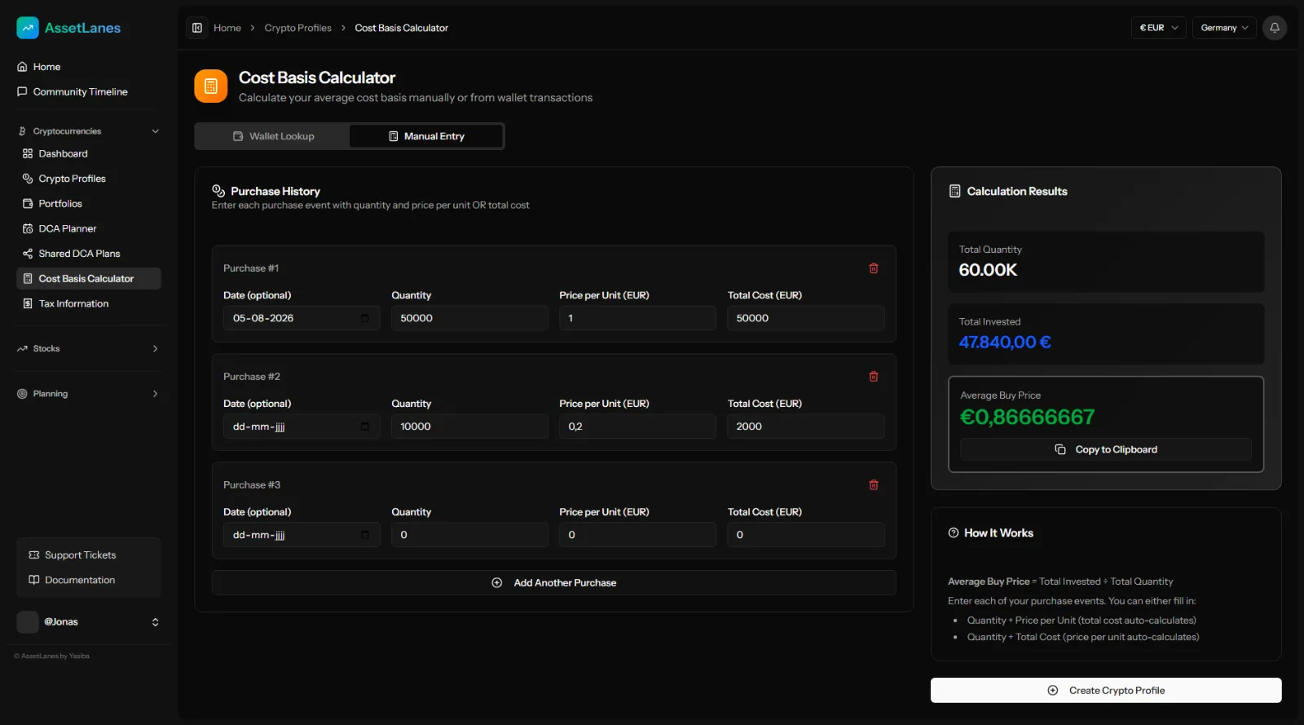Click Purchase #3 Quantity field
The height and width of the screenshot is (725, 1304).
coord(469,535)
